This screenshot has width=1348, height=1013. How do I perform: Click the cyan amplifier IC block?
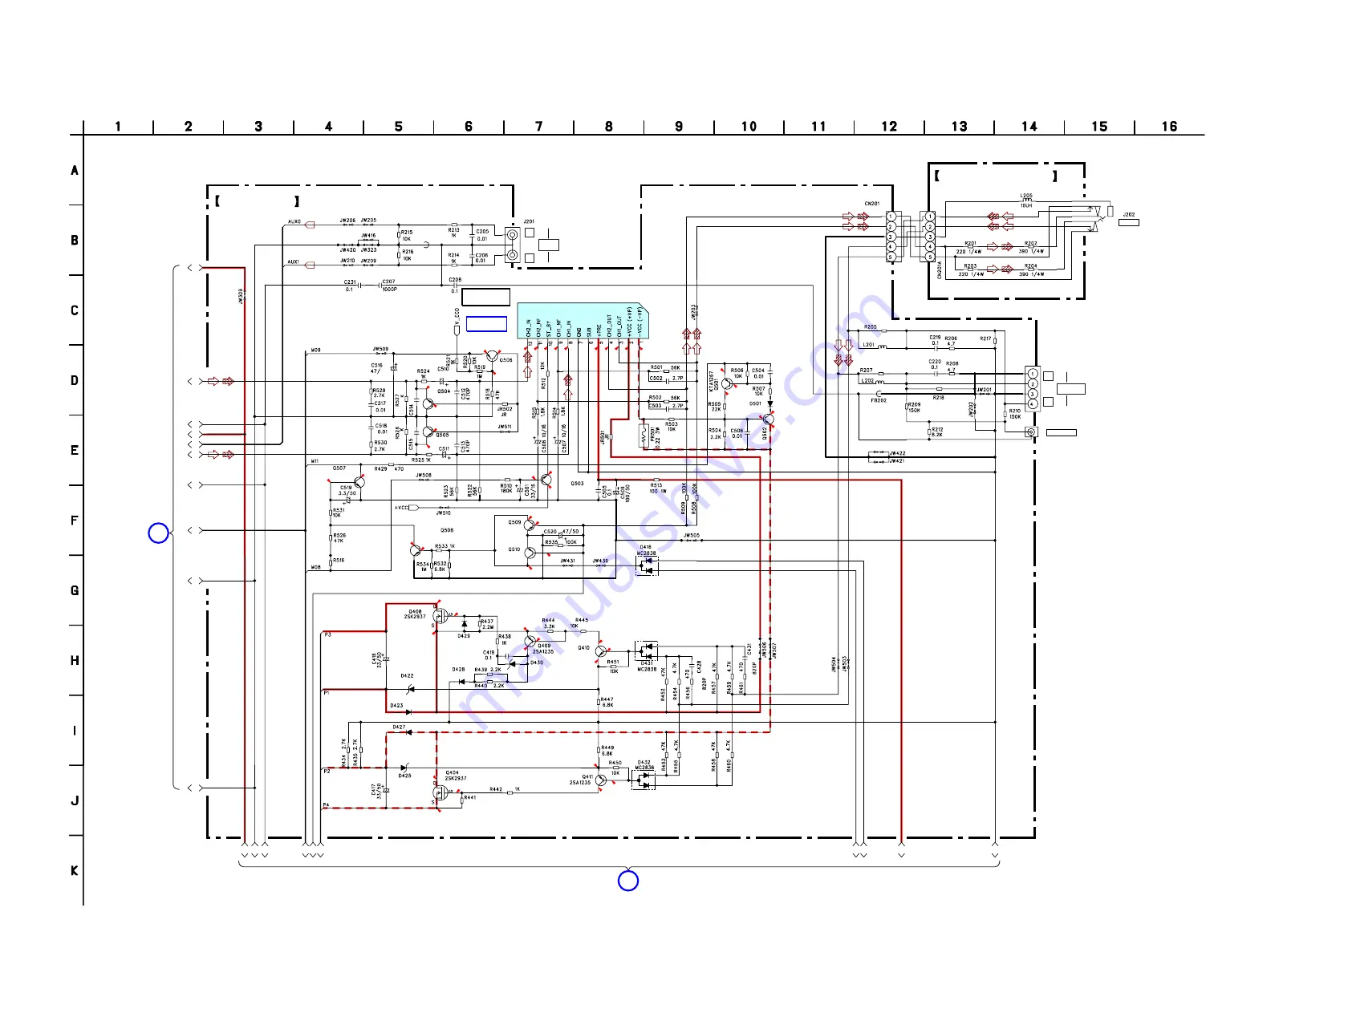tap(583, 322)
